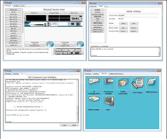Click Customize Icon in Logical View

[x=65, y=44]
